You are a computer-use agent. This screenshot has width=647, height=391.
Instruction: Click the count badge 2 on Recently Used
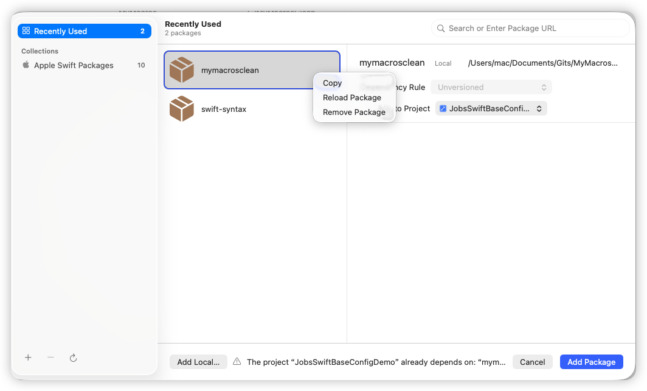[x=142, y=31]
